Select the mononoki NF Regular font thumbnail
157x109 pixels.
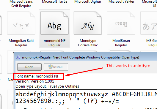[x=54, y=23]
